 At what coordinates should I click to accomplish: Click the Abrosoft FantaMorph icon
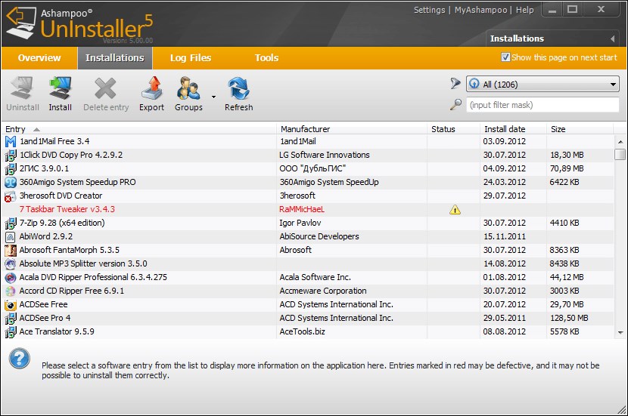11,250
